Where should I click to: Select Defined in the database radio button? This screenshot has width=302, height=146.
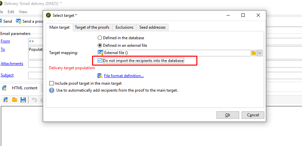pyautogui.click(x=100, y=38)
